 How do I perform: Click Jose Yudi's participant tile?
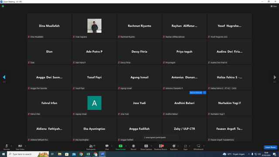pos(139,103)
